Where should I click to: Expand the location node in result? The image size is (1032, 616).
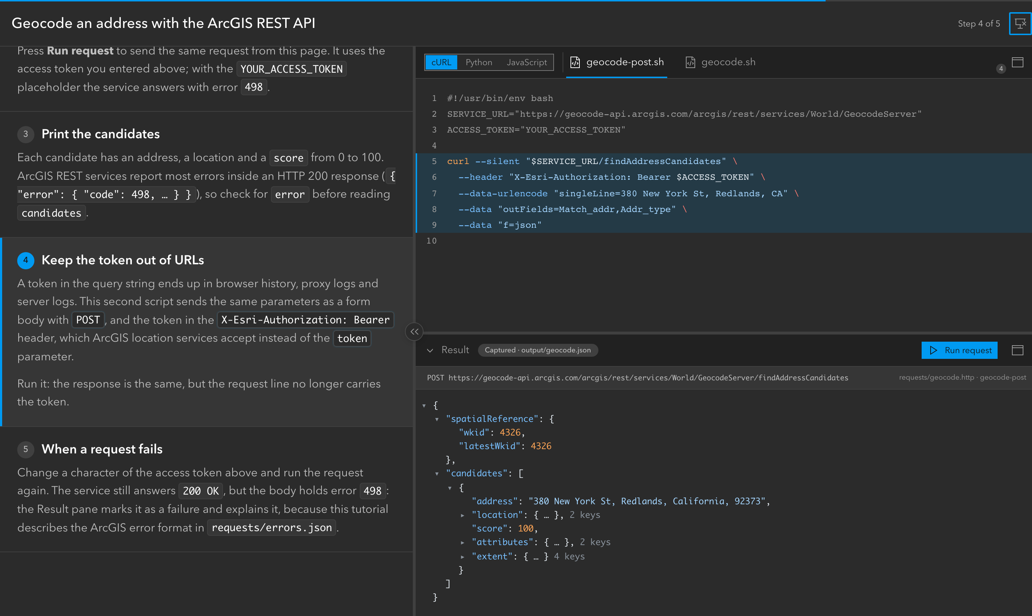pos(463,515)
